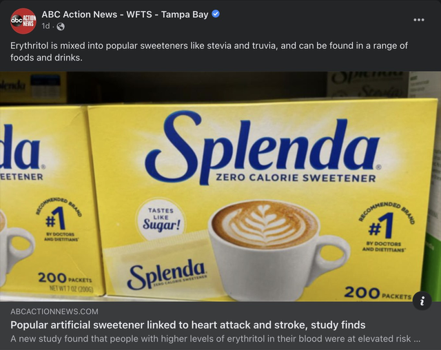Click the info icon on the link image
Screen dimensions: 441x350
point(422,301)
